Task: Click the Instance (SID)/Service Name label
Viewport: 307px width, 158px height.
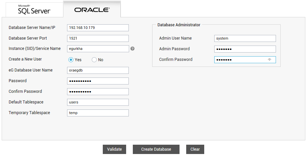Action: [35, 48]
